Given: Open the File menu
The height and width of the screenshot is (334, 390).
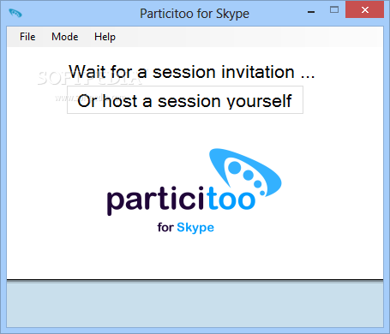Looking at the screenshot, I should coord(27,37).
